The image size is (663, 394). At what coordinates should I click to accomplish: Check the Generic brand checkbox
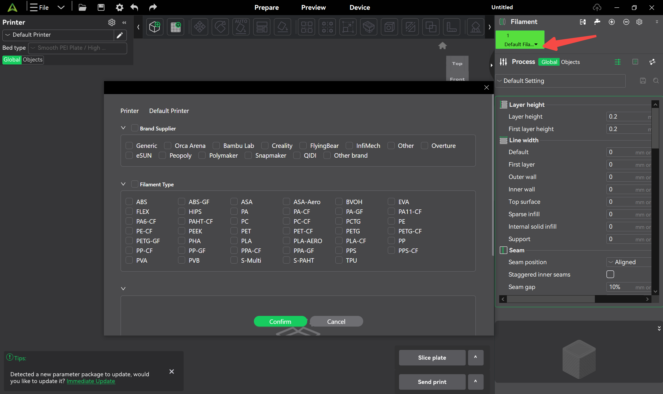tap(129, 146)
